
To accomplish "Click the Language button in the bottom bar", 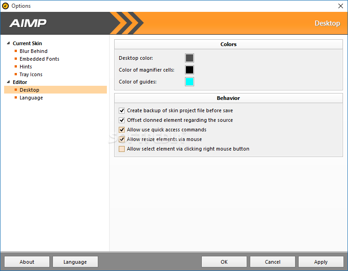I will [x=75, y=262].
